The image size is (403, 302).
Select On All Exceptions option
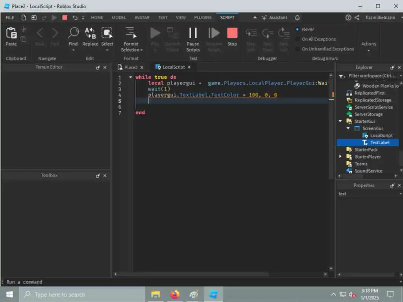click(x=316, y=39)
